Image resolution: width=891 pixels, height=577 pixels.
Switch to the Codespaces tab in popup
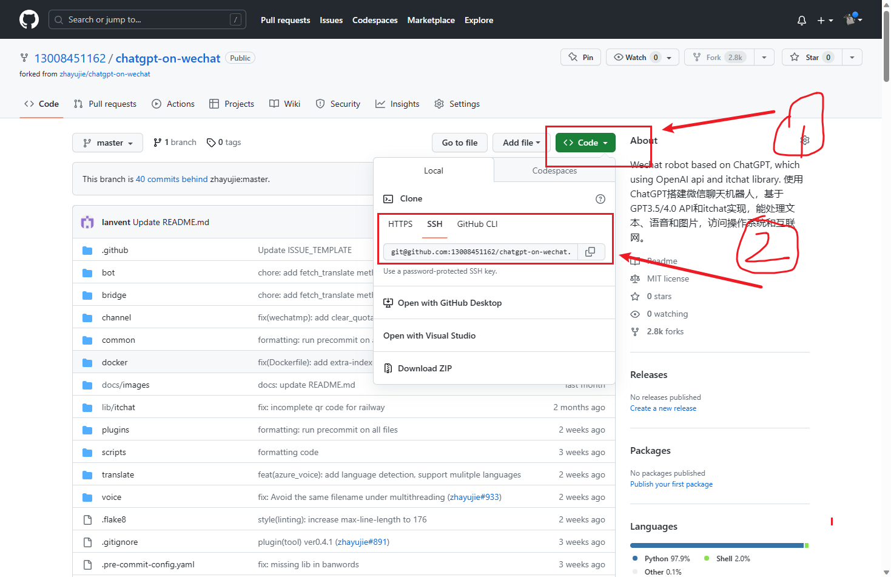pos(554,170)
